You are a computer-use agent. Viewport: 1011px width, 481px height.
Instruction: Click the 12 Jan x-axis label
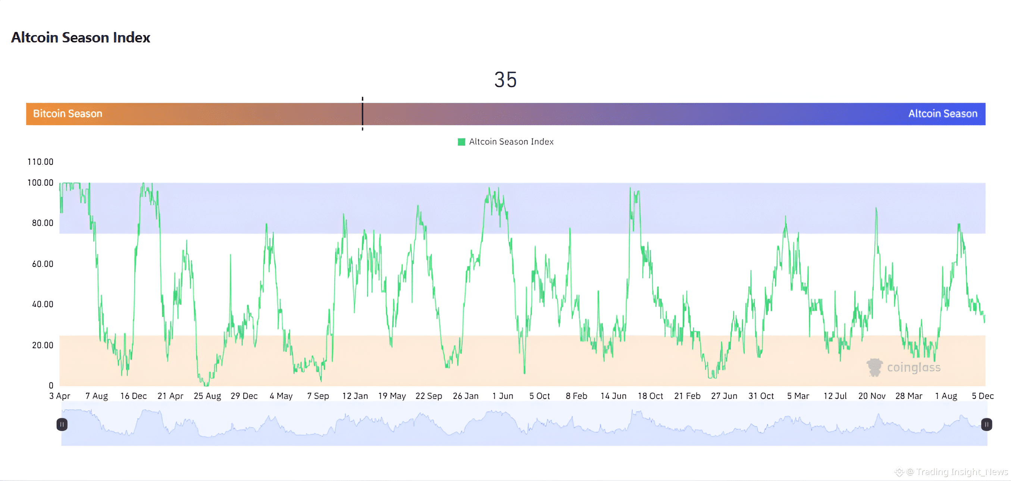point(355,396)
